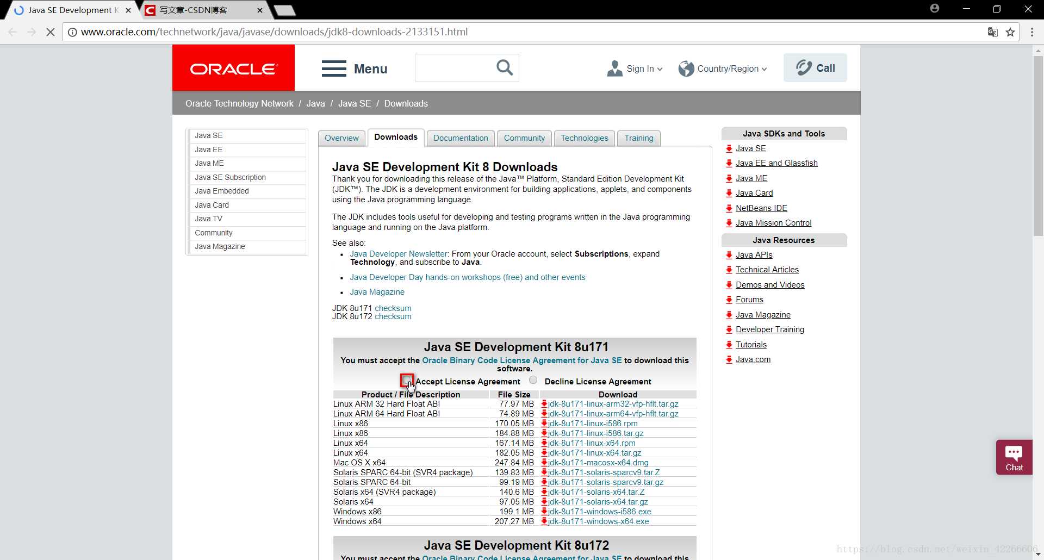Viewport: 1044px width, 560px height.
Task: Click the browser address bar URL
Action: pyautogui.click(x=275, y=32)
